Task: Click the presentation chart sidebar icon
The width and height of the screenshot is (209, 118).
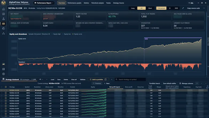Action: [3, 14]
